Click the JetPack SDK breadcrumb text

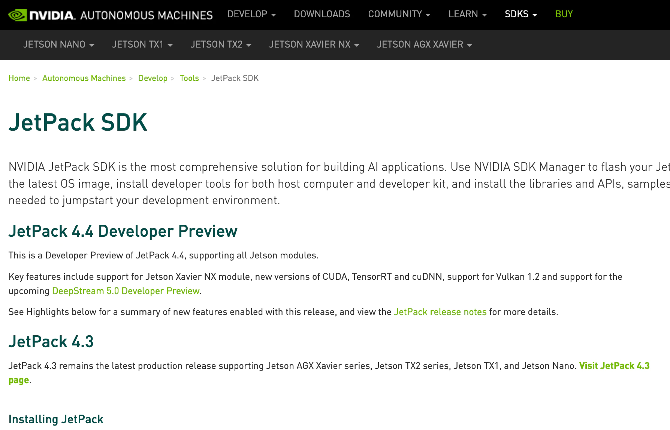[x=235, y=78]
